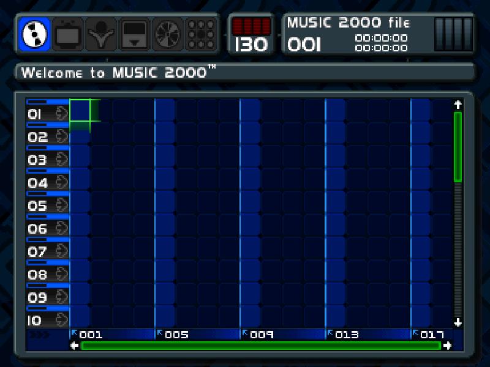490x367 pixels.
Task: Click the vertical scrollbar down arrow
Action: pos(458,322)
